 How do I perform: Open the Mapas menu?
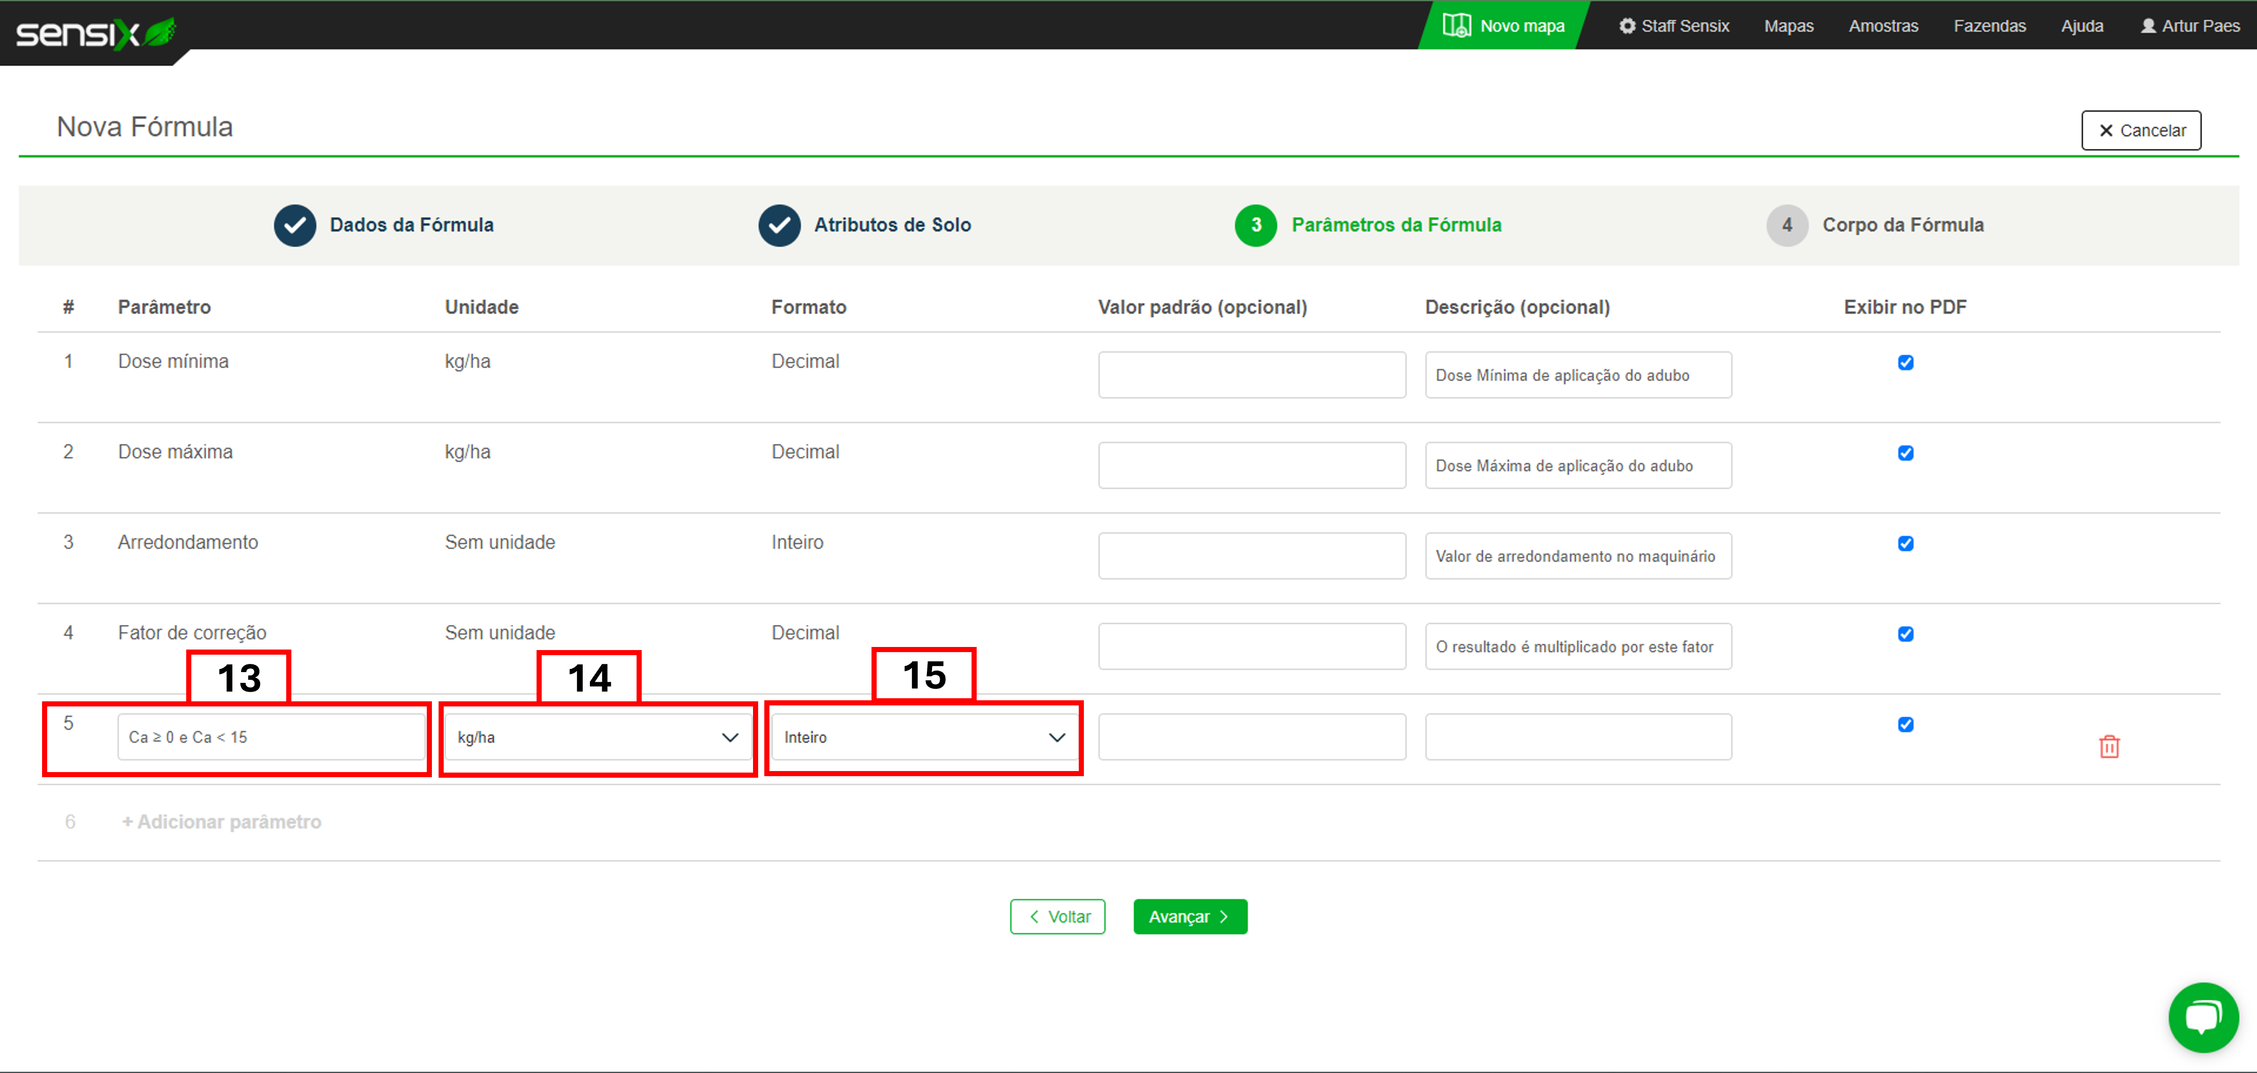coord(1788,26)
